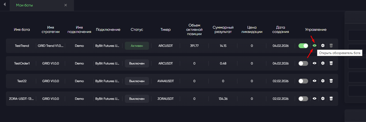This screenshot has height=122, width=366.
Task: Disable the TestTrend bot toggle switch
Action: click(303, 46)
